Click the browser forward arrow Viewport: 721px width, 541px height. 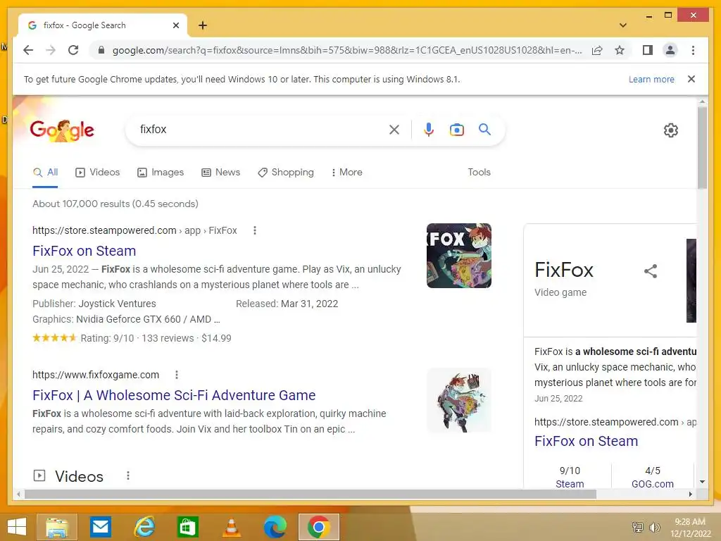[x=51, y=50]
